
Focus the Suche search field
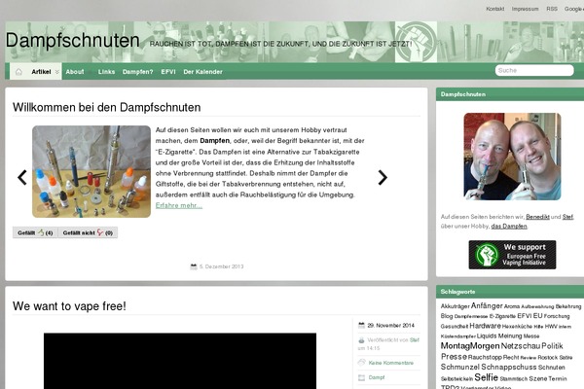coord(534,70)
